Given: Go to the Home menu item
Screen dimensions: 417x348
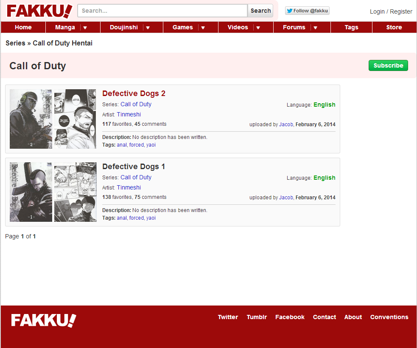Looking at the screenshot, I should (23, 28).
